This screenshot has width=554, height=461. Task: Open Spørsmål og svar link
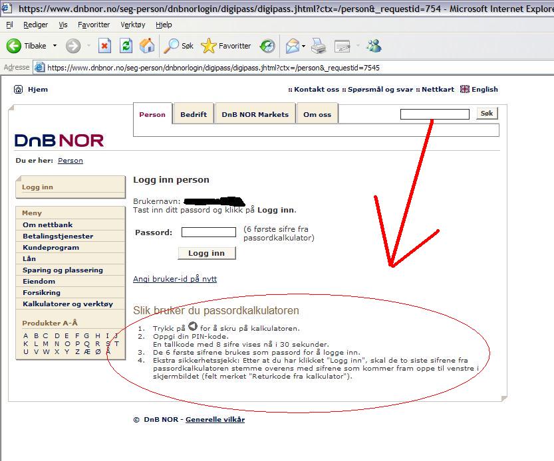pos(380,89)
